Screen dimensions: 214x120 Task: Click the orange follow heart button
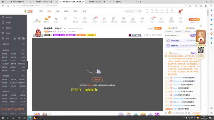click(x=158, y=28)
